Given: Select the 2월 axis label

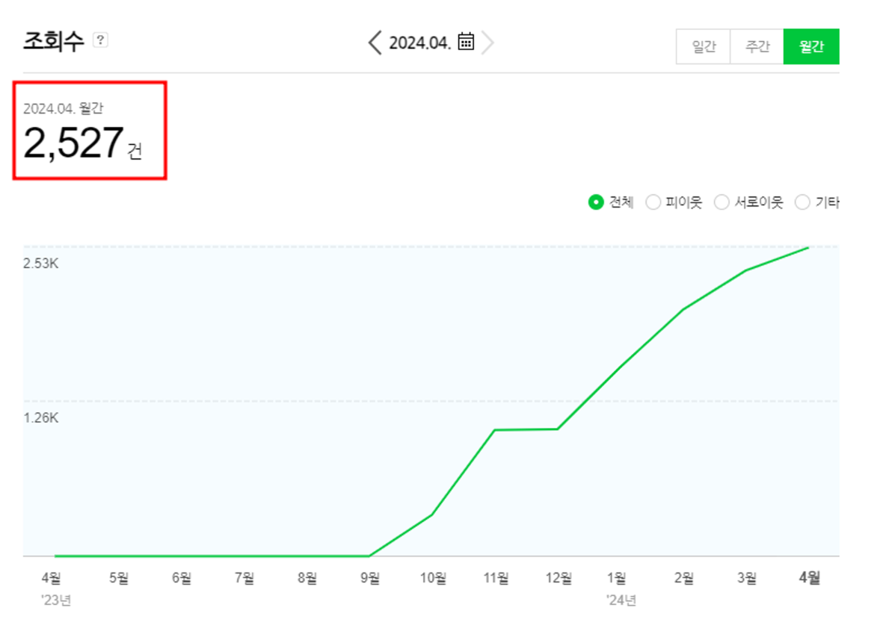Looking at the screenshot, I should [x=684, y=577].
